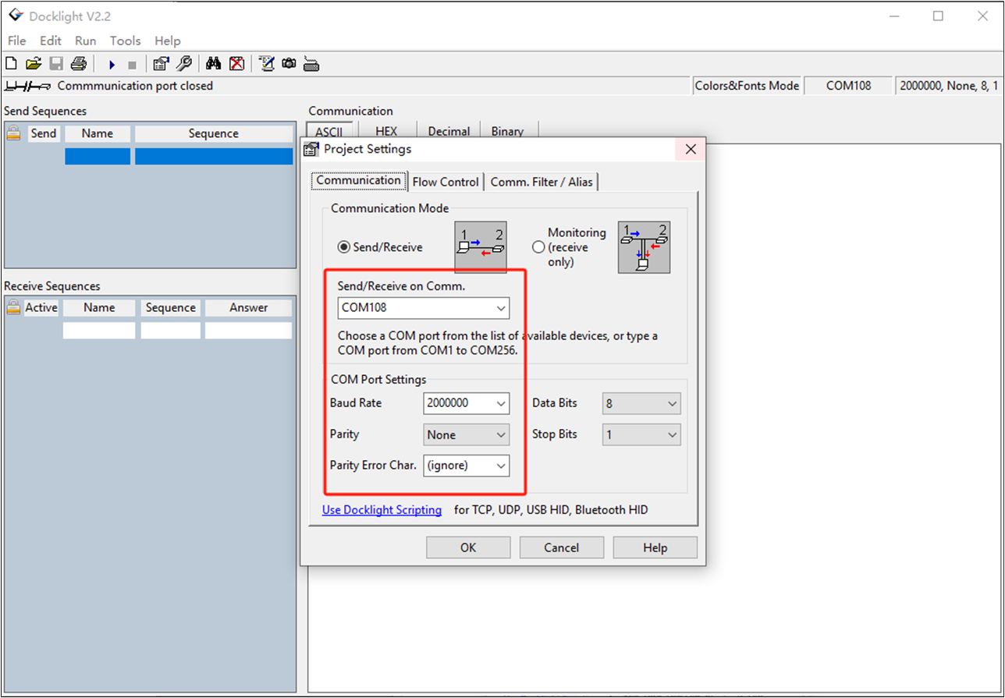1005x698 pixels.
Task: Open the Parity Error Char. dropdown
Action: [501, 466]
